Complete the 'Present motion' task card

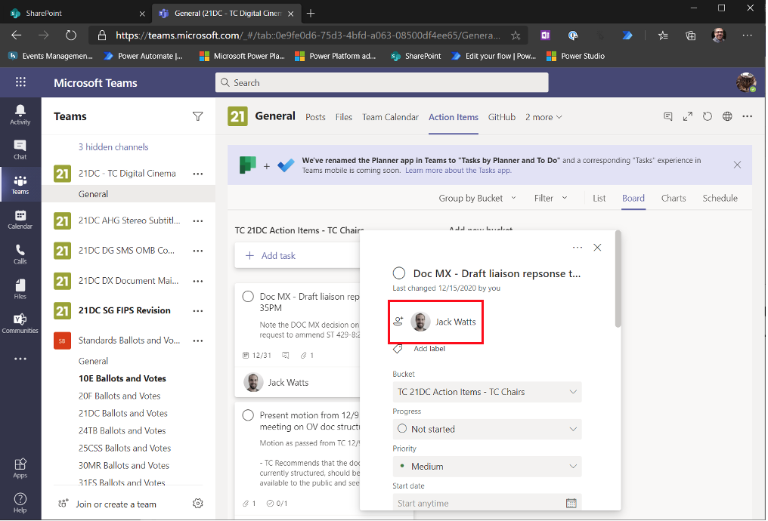248,415
